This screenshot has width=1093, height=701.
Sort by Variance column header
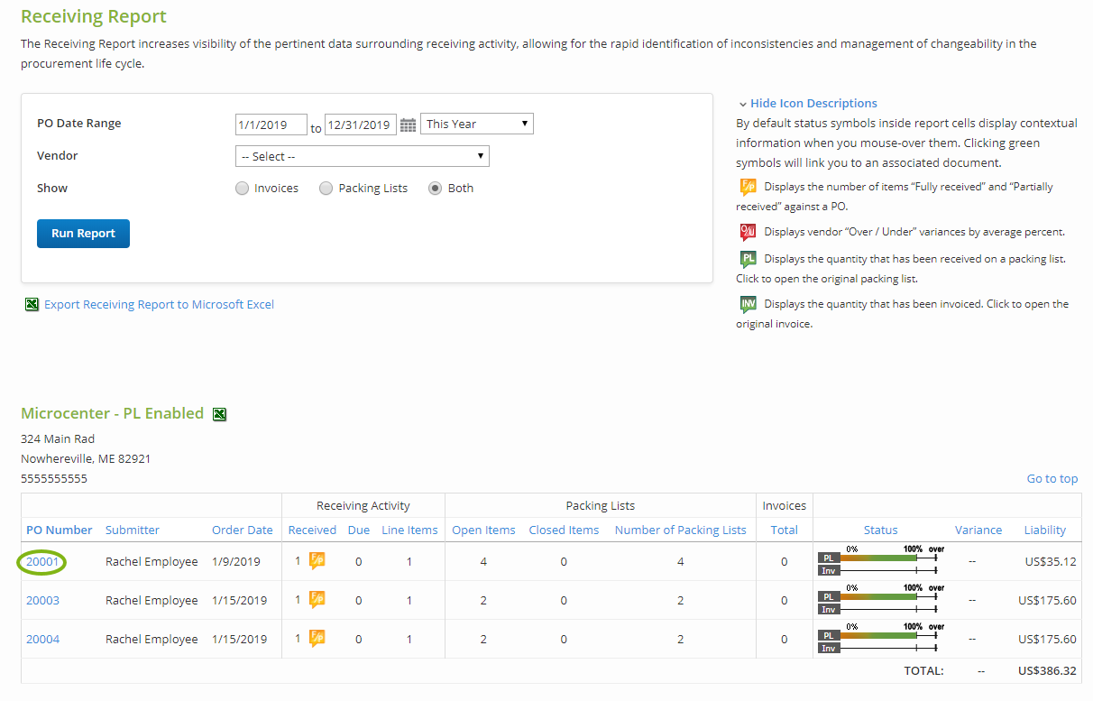[978, 530]
